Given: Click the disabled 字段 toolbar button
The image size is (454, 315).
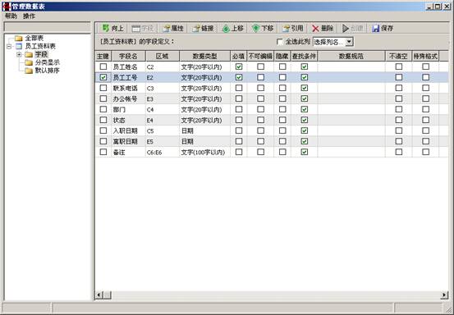Looking at the screenshot, I should tap(143, 29).
